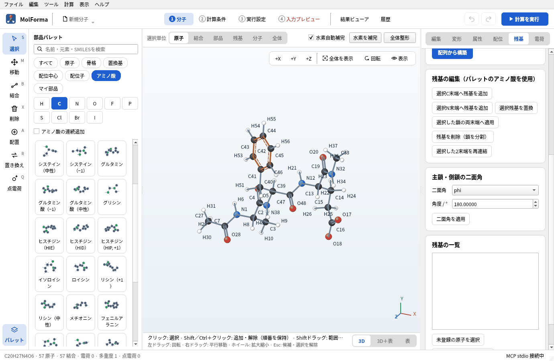Fit the view with 全体を表示
This screenshot has width=554, height=361.
pos(338,59)
